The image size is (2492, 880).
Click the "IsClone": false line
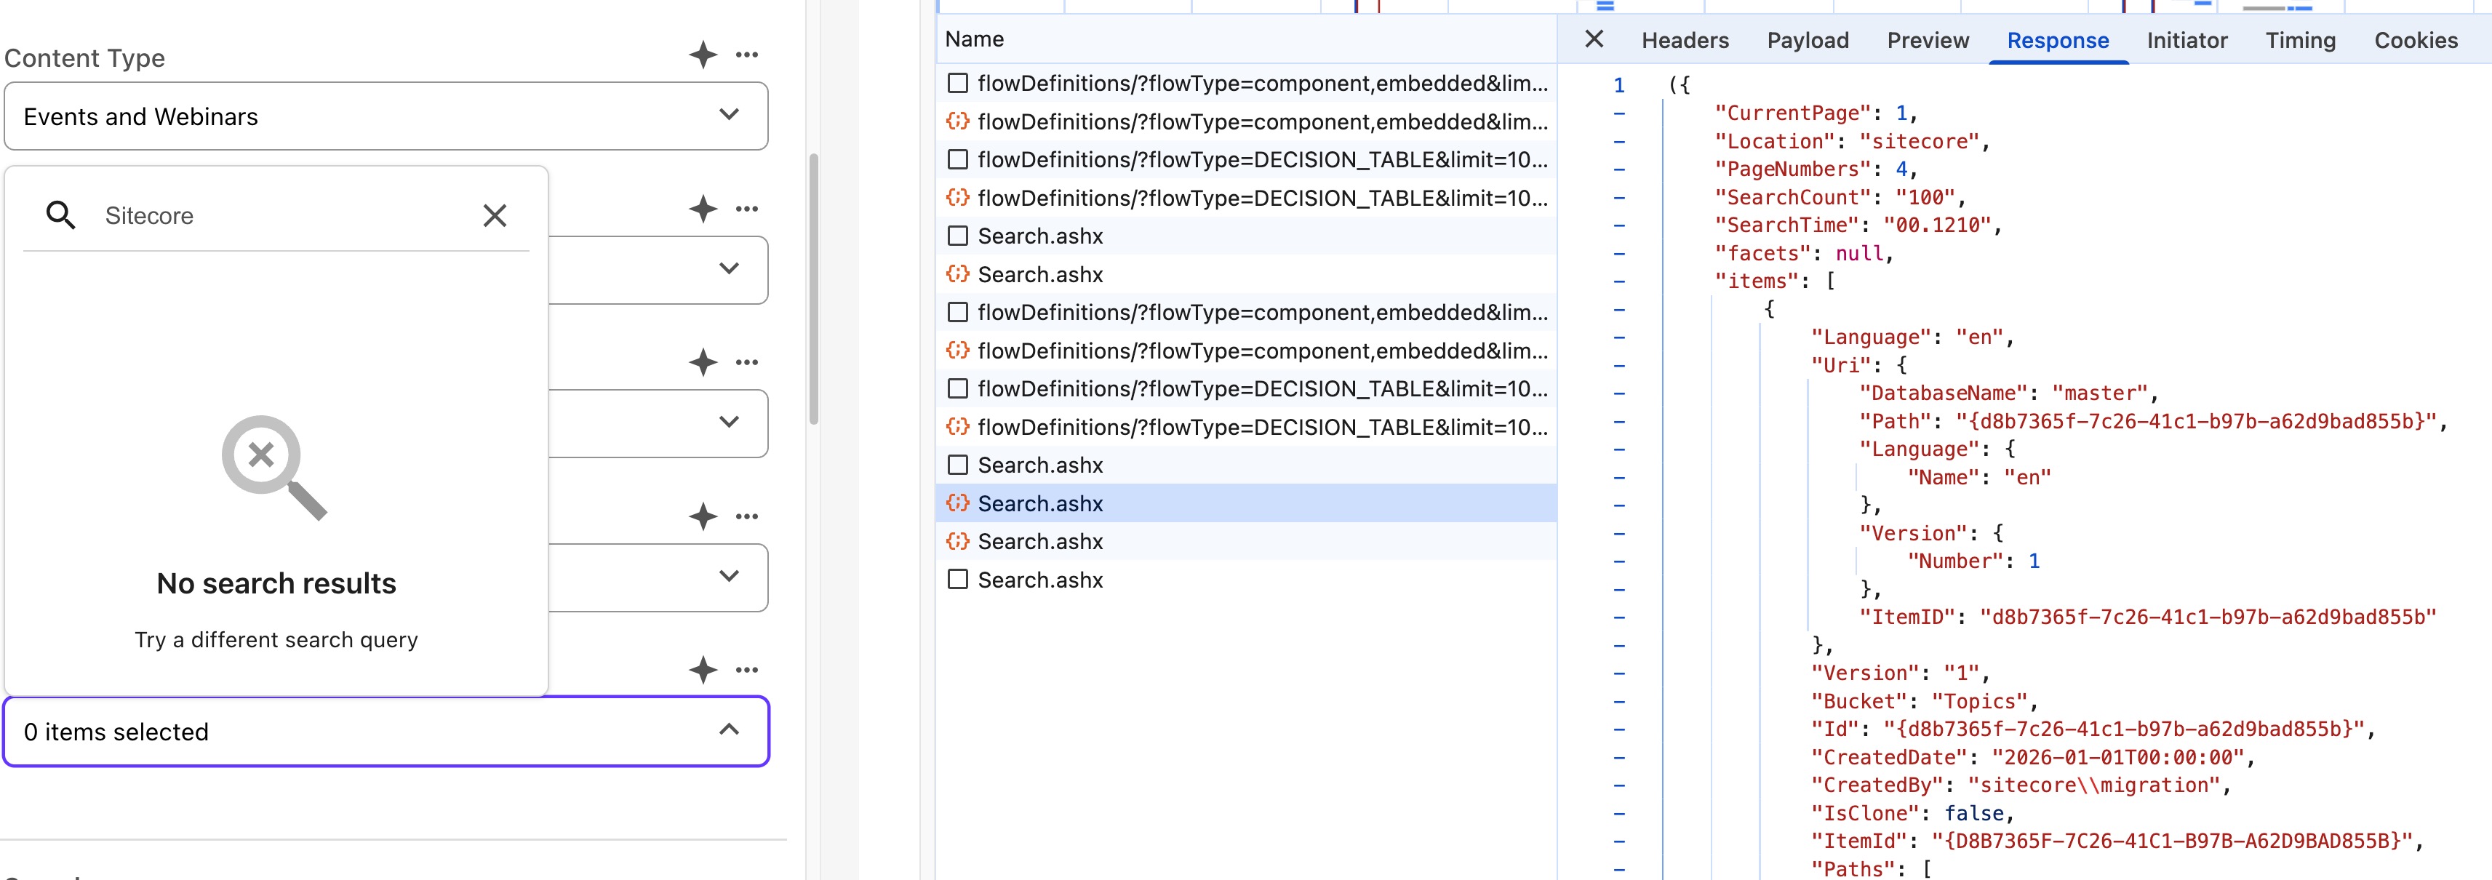click(x=1912, y=813)
